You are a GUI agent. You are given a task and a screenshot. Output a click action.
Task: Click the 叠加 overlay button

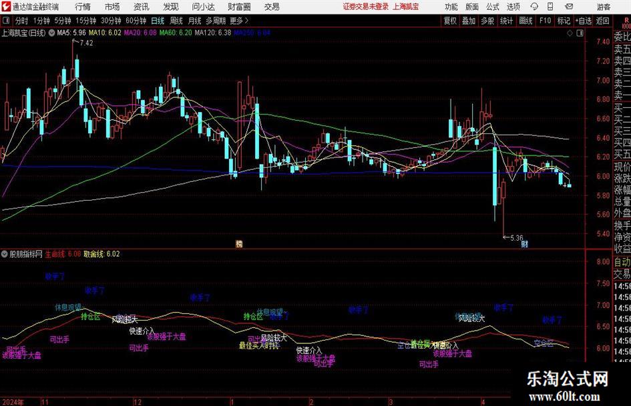[469, 21]
